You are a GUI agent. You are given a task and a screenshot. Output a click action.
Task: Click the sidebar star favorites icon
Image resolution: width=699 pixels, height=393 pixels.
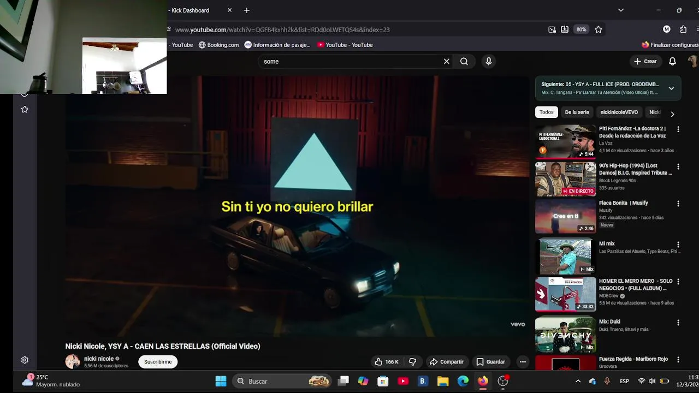pos(25,110)
